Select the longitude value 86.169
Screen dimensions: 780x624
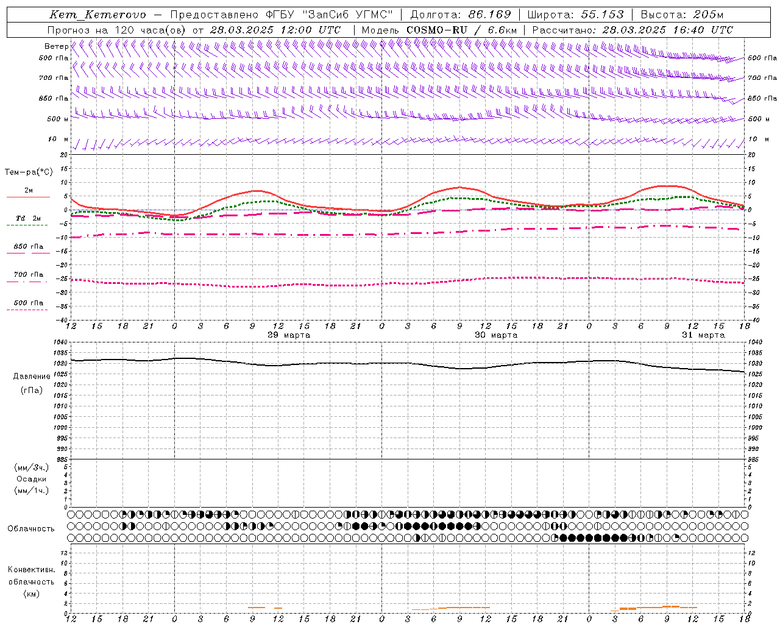[489, 15]
